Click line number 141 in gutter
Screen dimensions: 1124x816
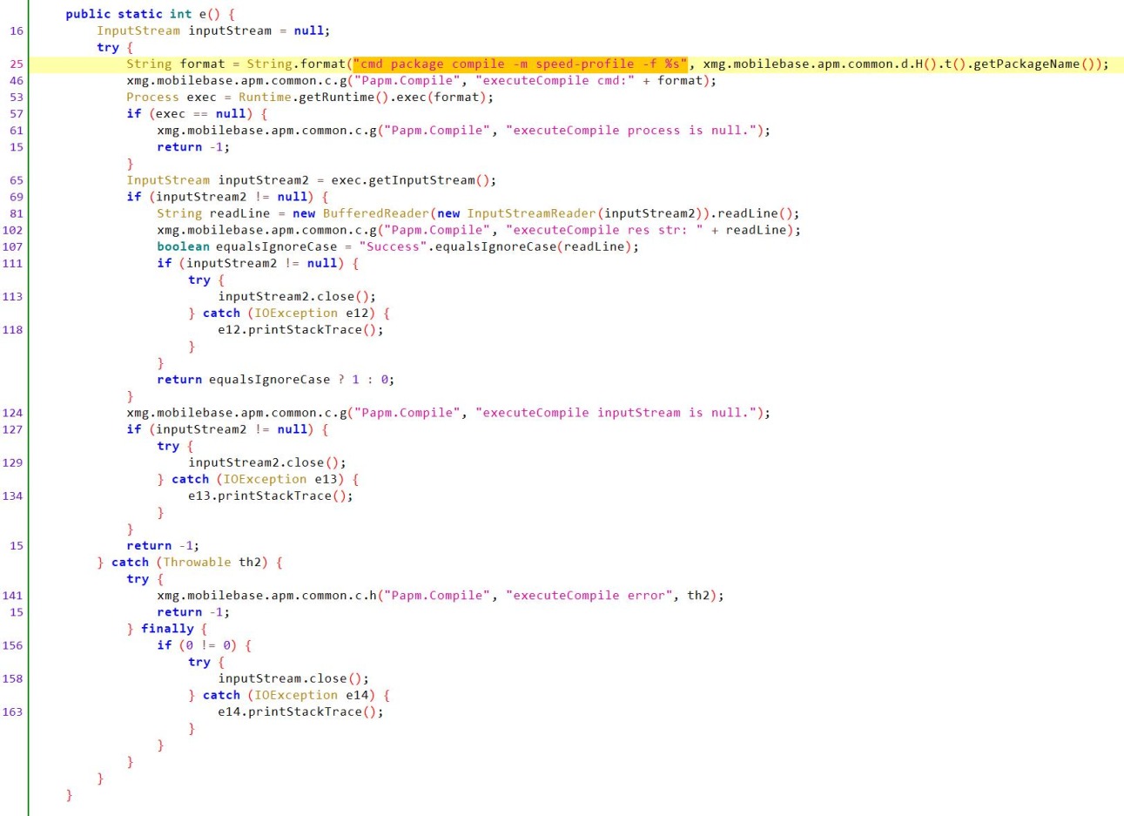[x=13, y=596]
